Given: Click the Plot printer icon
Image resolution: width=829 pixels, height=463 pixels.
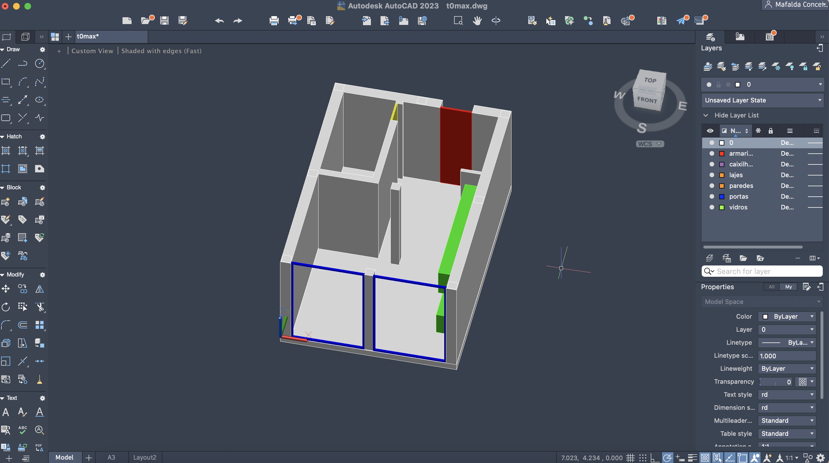Looking at the screenshot, I should point(274,21).
